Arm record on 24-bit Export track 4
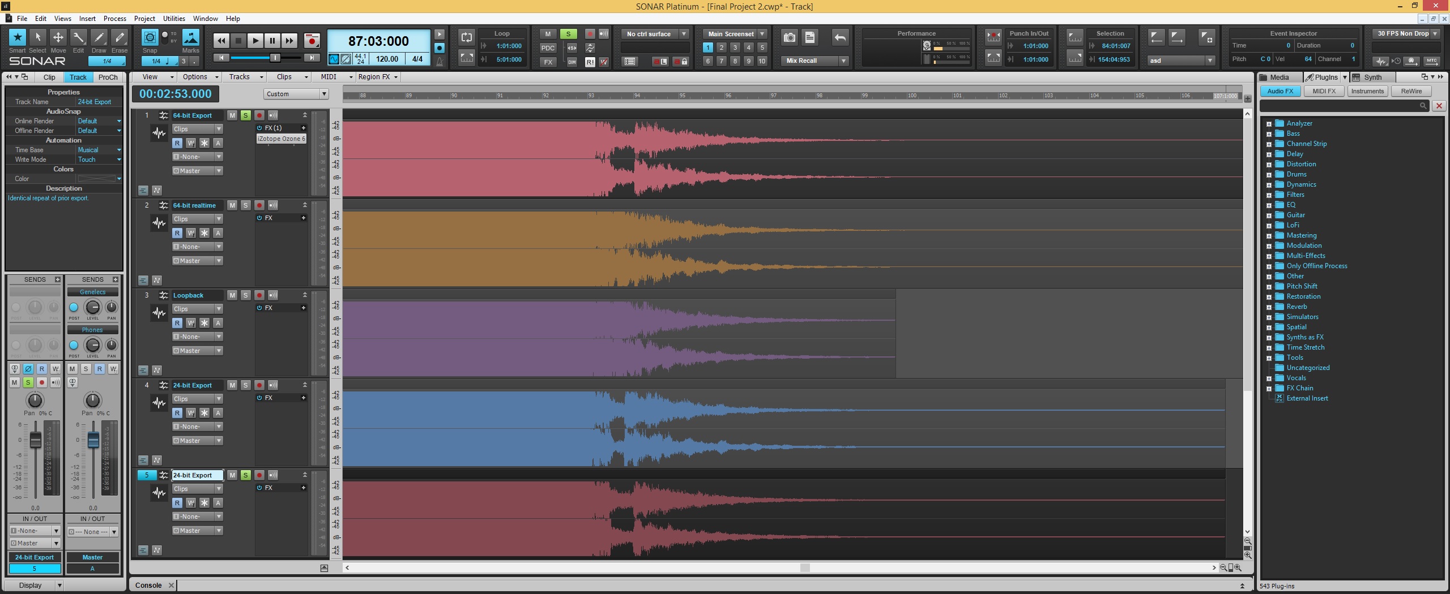The width and height of the screenshot is (1450, 594). pos(259,385)
